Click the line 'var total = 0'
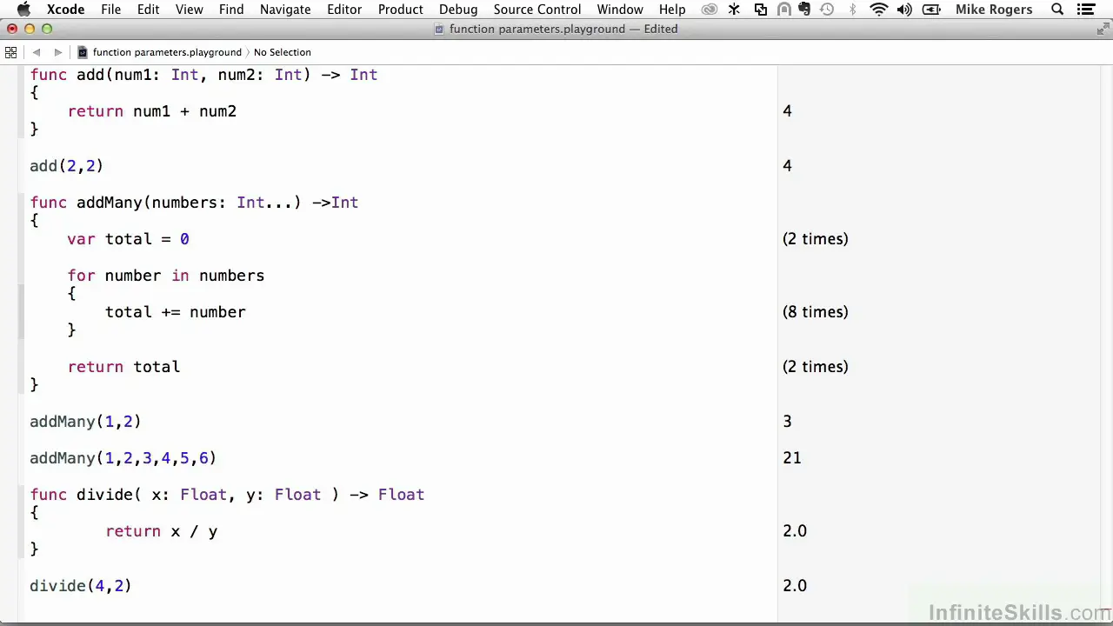This screenshot has height=626, width=1113. tap(129, 239)
